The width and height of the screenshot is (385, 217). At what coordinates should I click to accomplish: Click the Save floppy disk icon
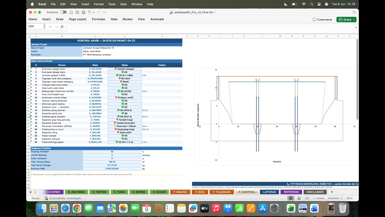click(77, 12)
